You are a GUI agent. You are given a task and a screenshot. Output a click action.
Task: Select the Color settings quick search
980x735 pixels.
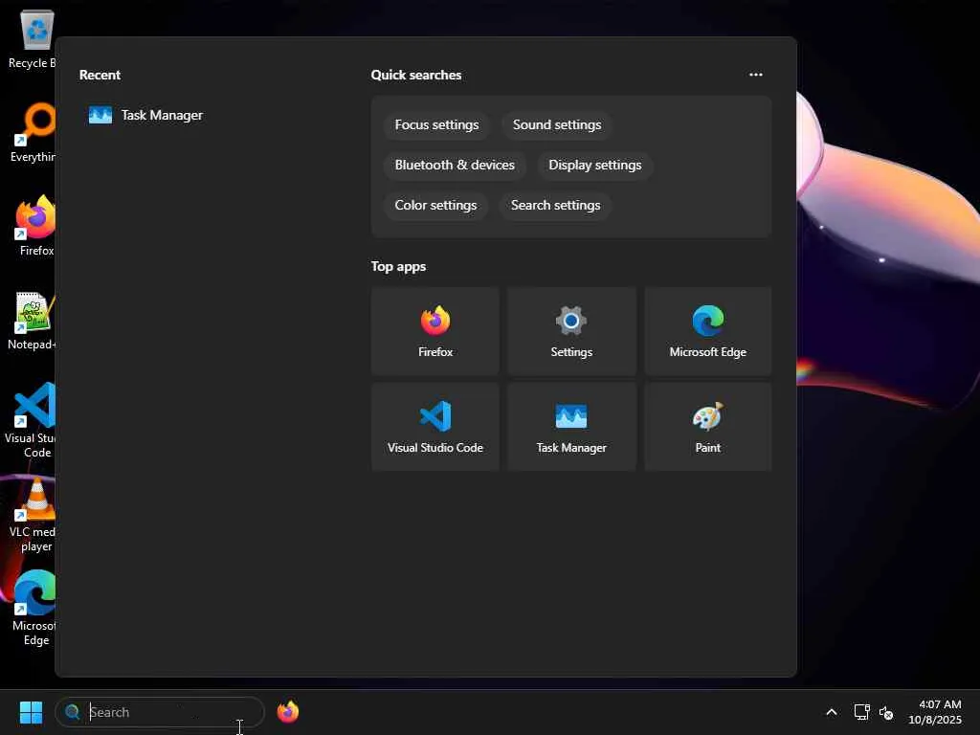435,205
